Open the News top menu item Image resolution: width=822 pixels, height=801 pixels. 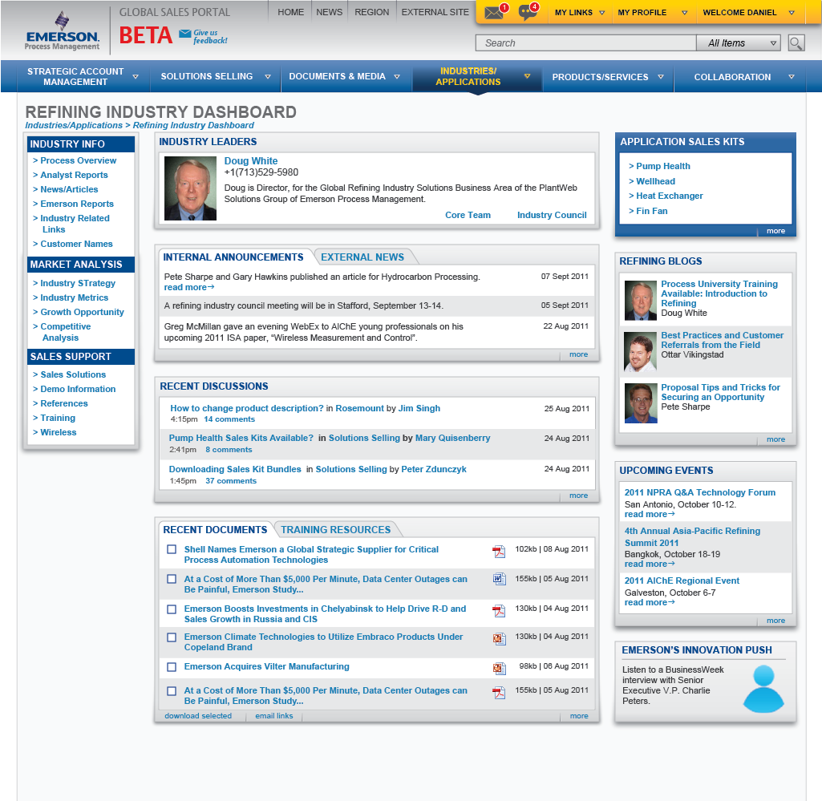[330, 12]
